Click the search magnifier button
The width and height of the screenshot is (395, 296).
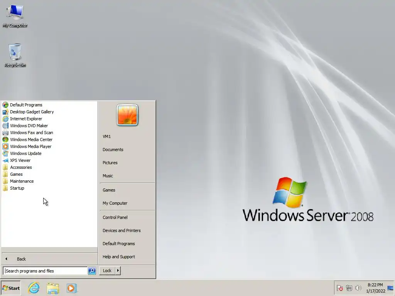tap(92, 271)
